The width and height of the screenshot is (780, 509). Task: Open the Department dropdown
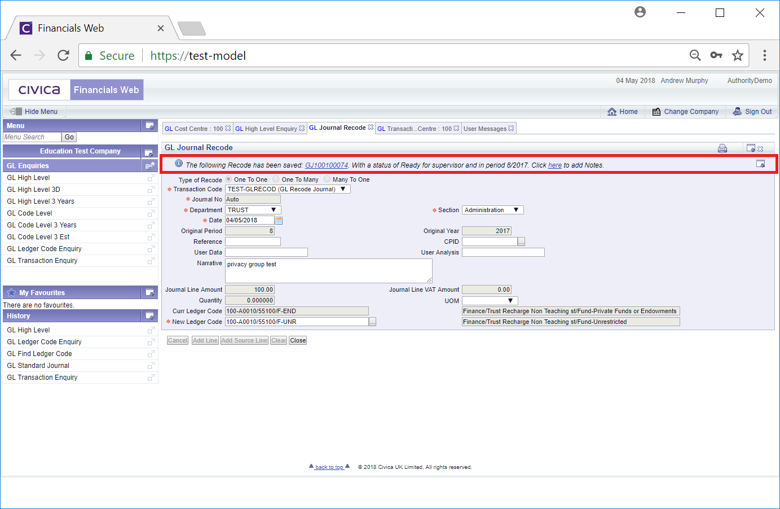(253, 210)
